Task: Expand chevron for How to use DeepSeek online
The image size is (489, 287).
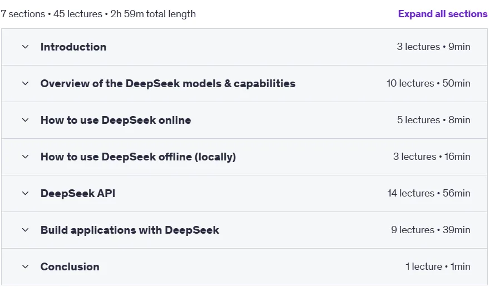Action: [25, 120]
